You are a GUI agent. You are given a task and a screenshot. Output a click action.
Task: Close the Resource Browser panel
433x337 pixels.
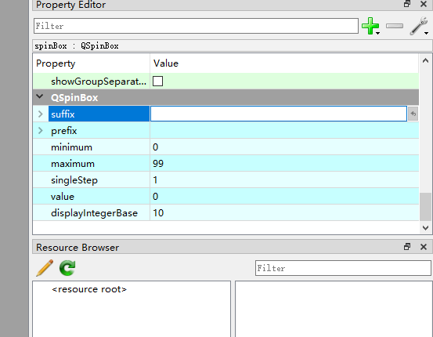[424, 247]
